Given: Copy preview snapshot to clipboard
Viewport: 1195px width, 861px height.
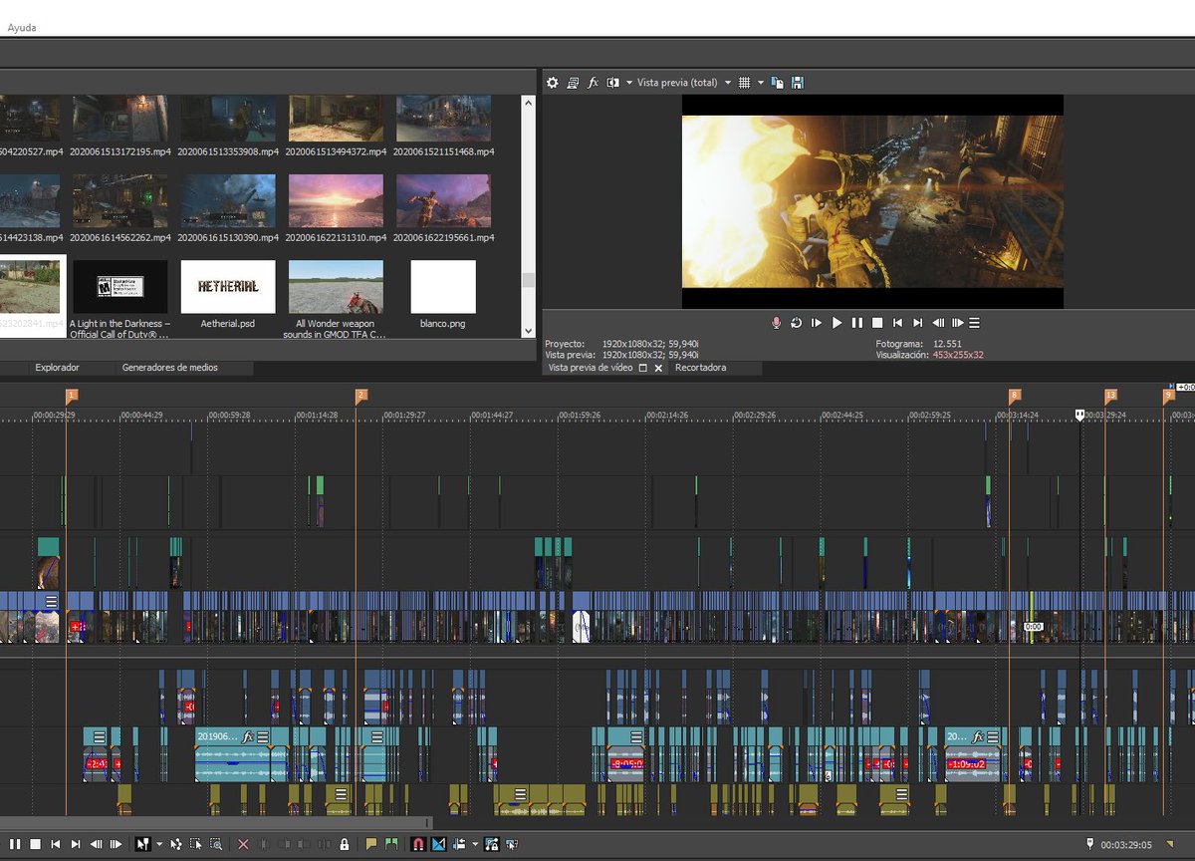Looking at the screenshot, I should coord(777,83).
